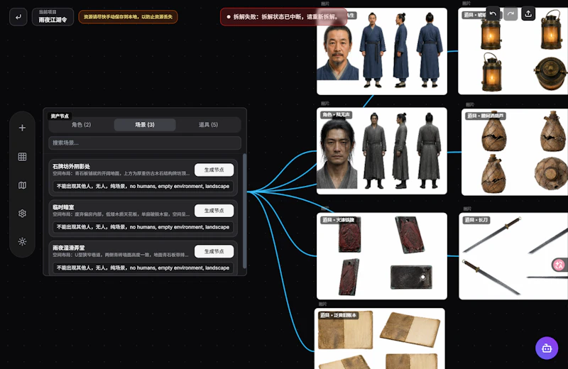Click the 道具 · 火漆铁牌 label tag
The image size is (568, 369).
(x=339, y=220)
